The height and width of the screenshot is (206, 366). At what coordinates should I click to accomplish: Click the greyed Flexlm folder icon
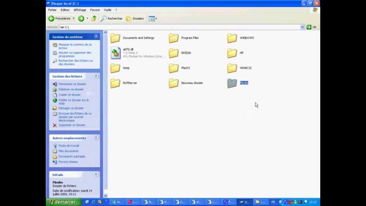click(232, 83)
